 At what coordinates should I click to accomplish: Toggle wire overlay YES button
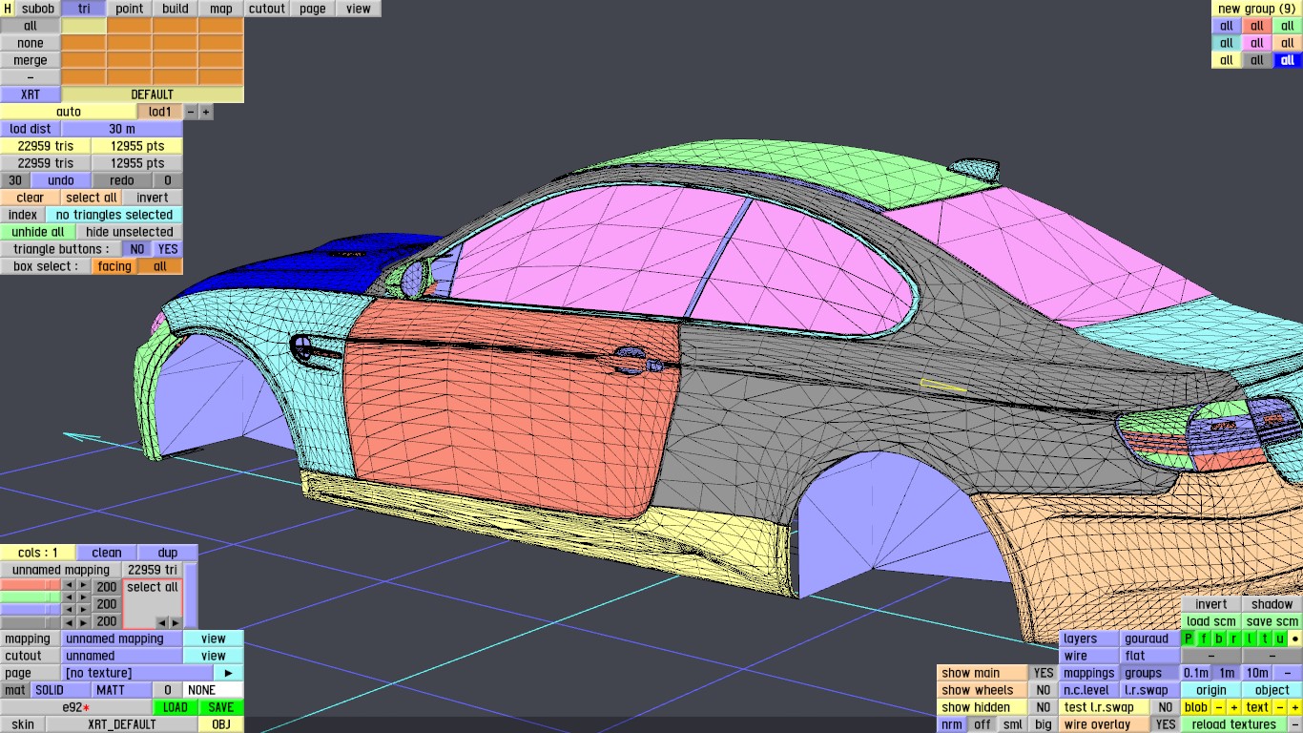[1165, 724]
